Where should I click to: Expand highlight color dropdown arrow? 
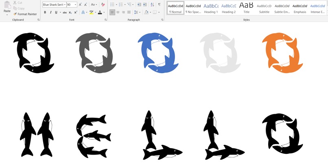(95, 13)
